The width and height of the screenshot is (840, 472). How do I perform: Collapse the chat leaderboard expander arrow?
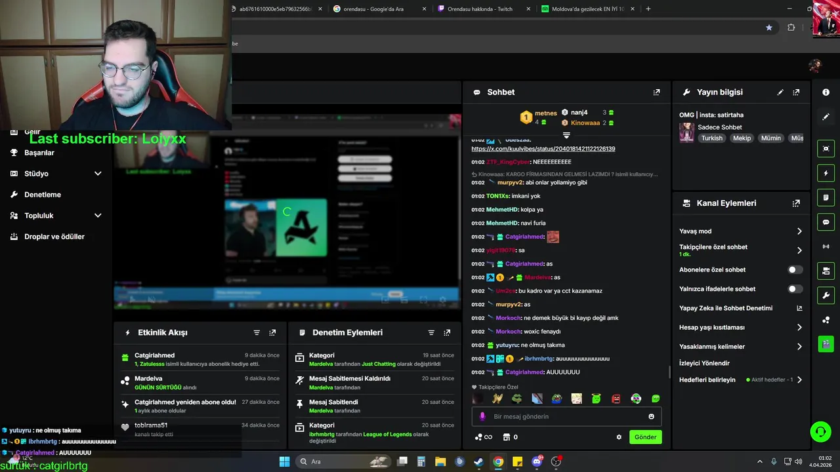(566, 135)
